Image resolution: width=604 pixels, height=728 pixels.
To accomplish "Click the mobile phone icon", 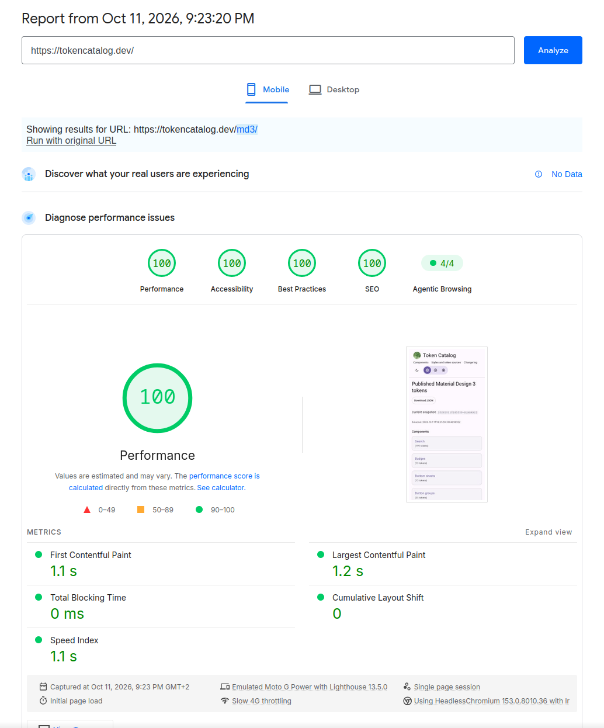I will pyautogui.click(x=251, y=89).
